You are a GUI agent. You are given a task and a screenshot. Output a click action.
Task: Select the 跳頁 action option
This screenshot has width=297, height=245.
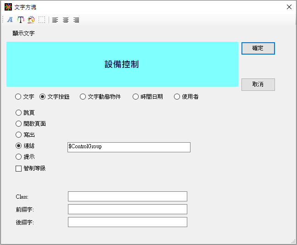[19, 113]
